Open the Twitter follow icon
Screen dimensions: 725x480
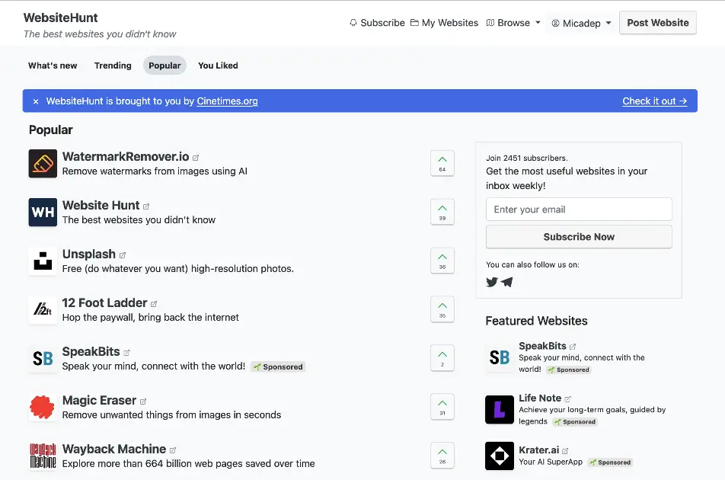pos(492,282)
